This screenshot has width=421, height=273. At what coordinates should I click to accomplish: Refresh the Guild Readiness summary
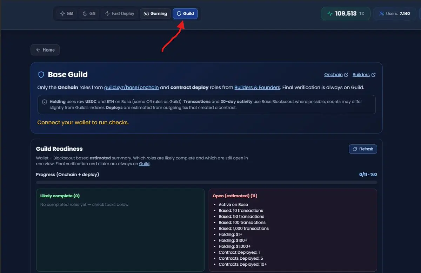[363, 149]
